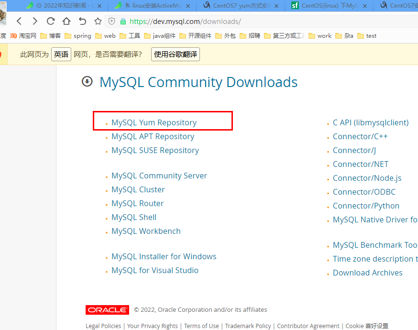The image size is (418, 330).
Task: Open Download Archives link
Action: (x=368, y=273)
